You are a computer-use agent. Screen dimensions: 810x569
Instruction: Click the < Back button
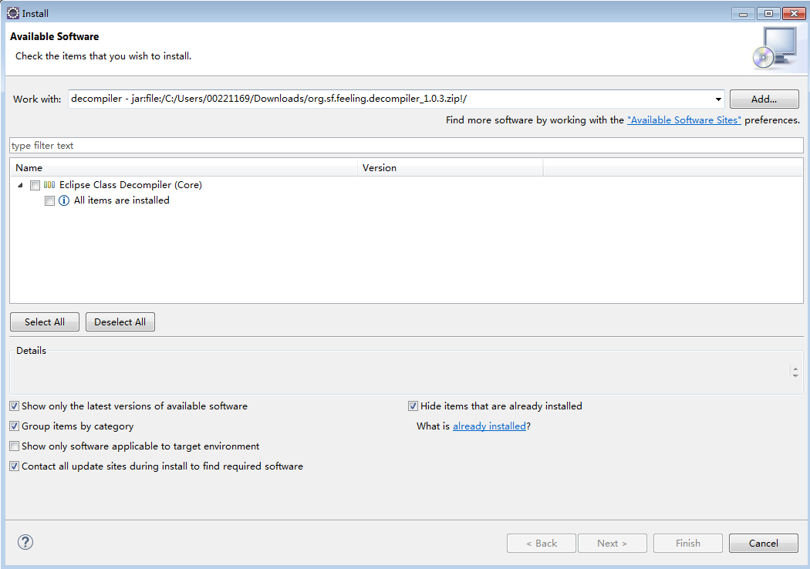click(x=542, y=544)
